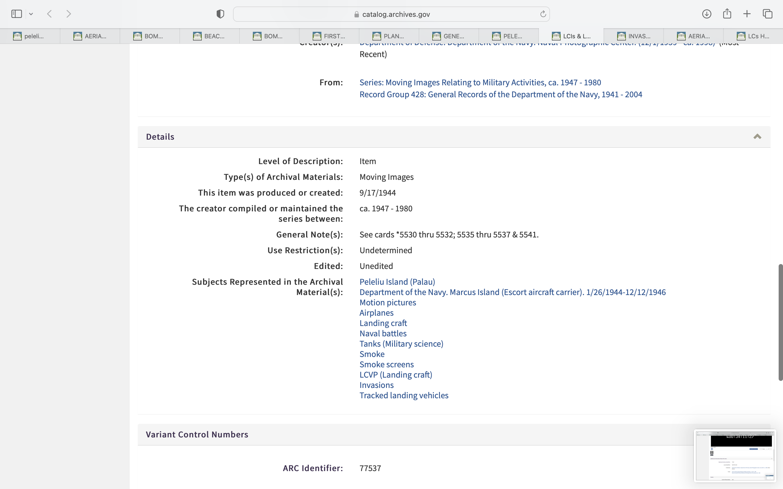Open the sidebar options dropdown arrow
Image resolution: width=783 pixels, height=489 pixels.
pos(31,14)
